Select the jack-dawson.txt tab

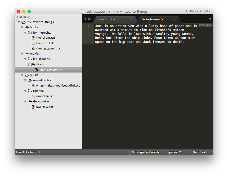tap(153, 19)
